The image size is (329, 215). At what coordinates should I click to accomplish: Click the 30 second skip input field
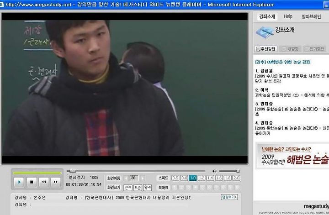(x=134, y=178)
